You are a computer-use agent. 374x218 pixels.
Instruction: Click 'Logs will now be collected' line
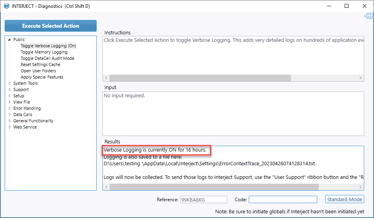pos(234,177)
